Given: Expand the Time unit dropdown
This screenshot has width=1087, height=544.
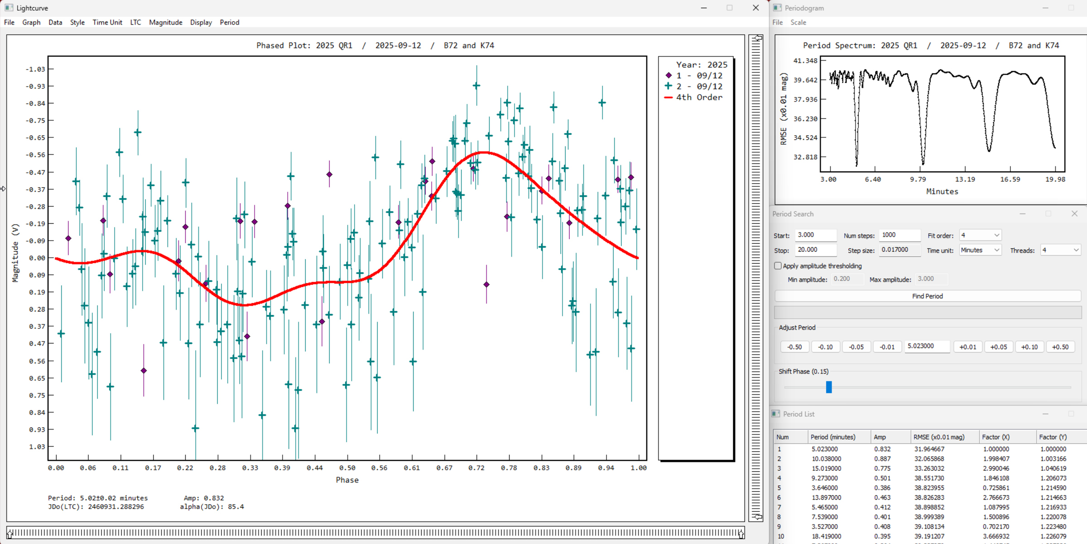Looking at the screenshot, I should pyautogui.click(x=980, y=250).
